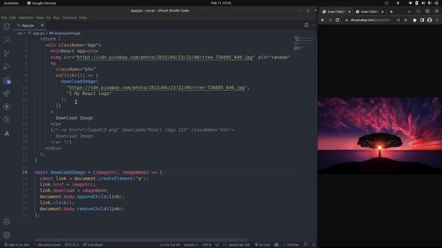Select the active tree-7368 Chrome tab

(x=336, y=12)
